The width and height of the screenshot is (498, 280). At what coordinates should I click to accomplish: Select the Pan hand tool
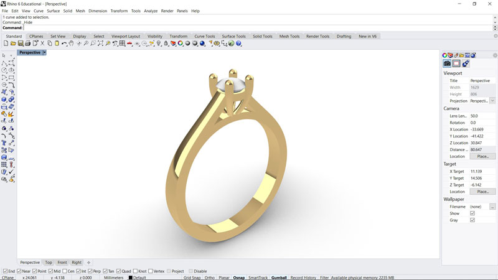[72, 44]
